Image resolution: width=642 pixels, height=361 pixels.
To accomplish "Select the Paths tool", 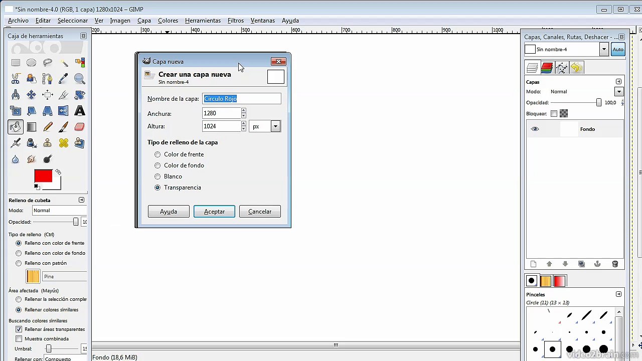I will (x=48, y=79).
